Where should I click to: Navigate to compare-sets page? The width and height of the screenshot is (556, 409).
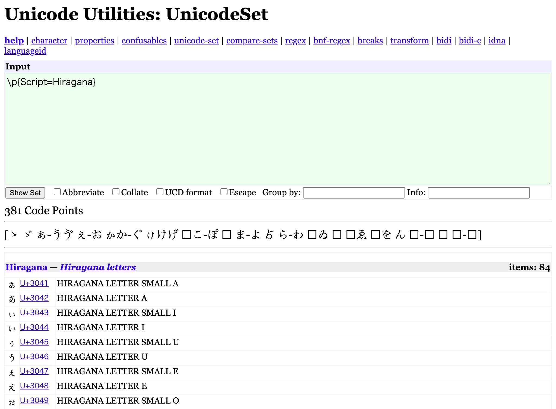coord(252,40)
